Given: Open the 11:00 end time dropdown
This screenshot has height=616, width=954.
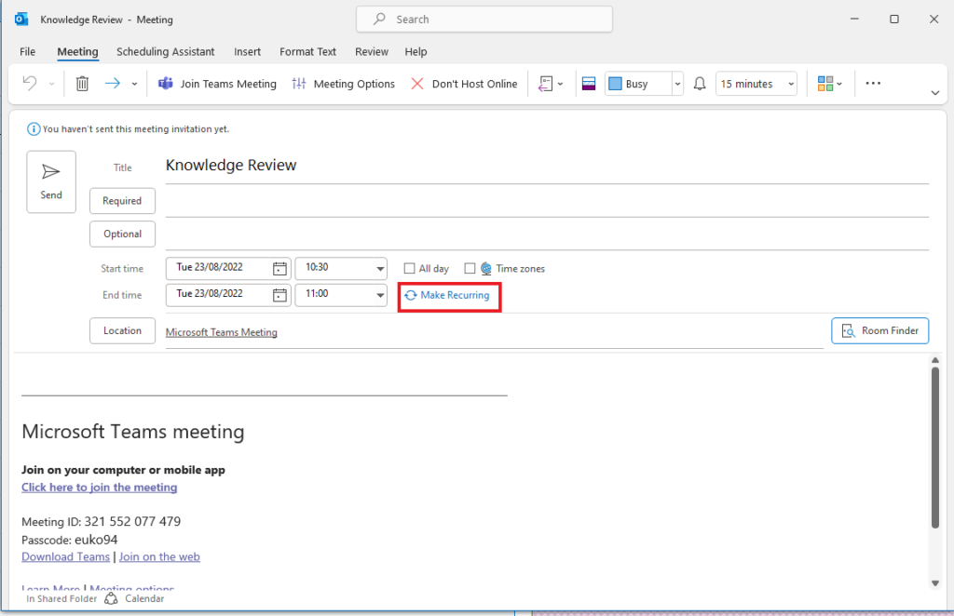Looking at the screenshot, I should tap(380, 295).
